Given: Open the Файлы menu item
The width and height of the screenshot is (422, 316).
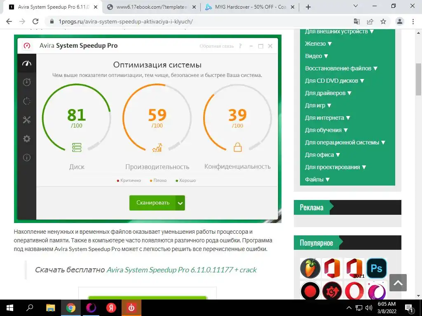Looking at the screenshot, I should point(317,180).
